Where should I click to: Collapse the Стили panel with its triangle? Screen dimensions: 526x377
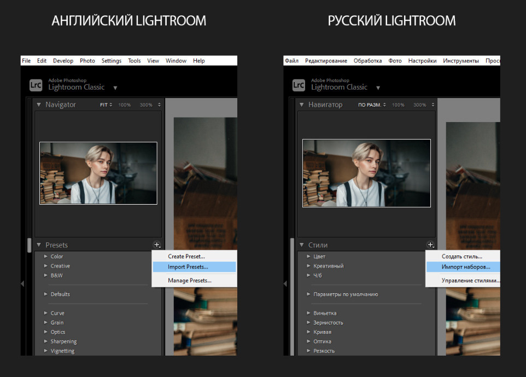[x=302, y=245]
